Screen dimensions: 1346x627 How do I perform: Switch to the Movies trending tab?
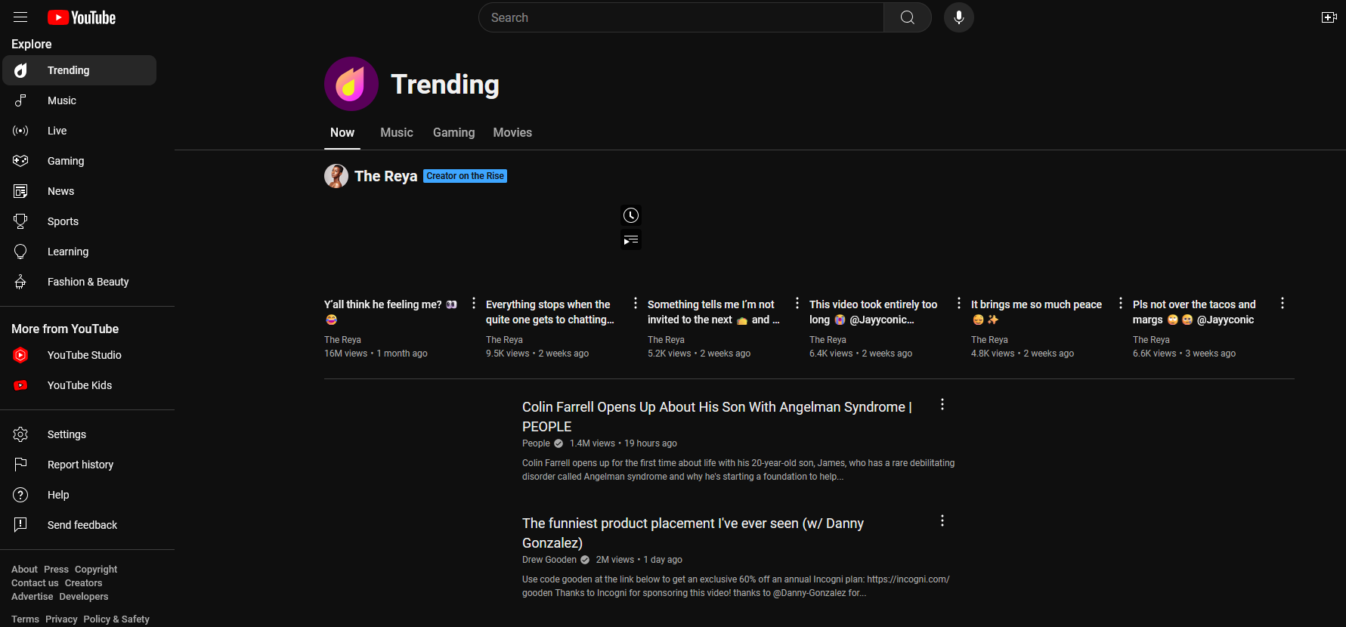[512, 132]
